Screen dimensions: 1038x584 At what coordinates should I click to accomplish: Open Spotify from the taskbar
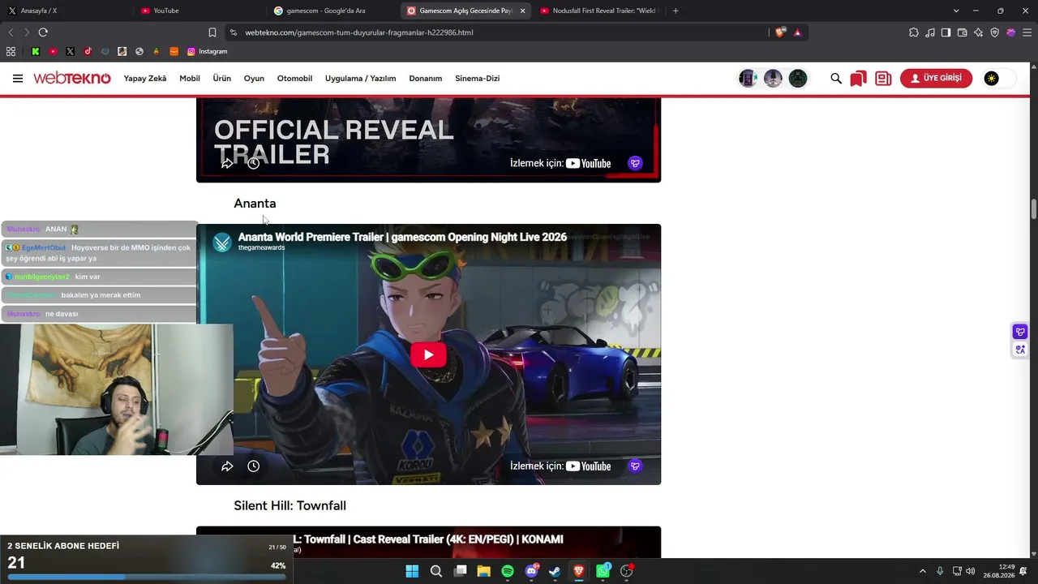(x=508, y=571)
